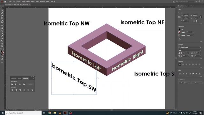Viewport: 204px width, 115px height.
Task: Click the vertical align bottom icon
Action: coord(200,73)
